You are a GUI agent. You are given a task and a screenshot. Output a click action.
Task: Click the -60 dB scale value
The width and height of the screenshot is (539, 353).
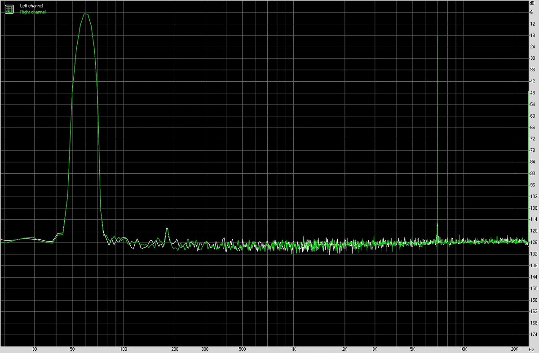[x=532, y=116]
